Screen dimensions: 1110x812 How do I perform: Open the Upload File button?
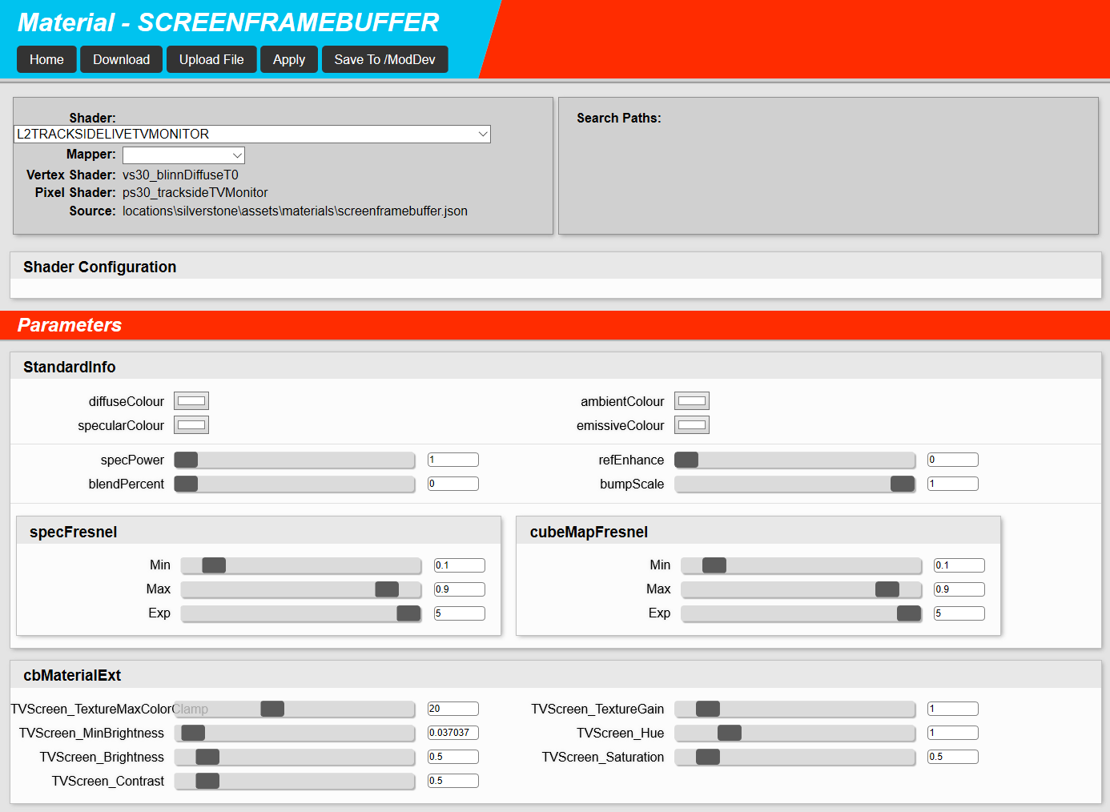click(211, 59)
